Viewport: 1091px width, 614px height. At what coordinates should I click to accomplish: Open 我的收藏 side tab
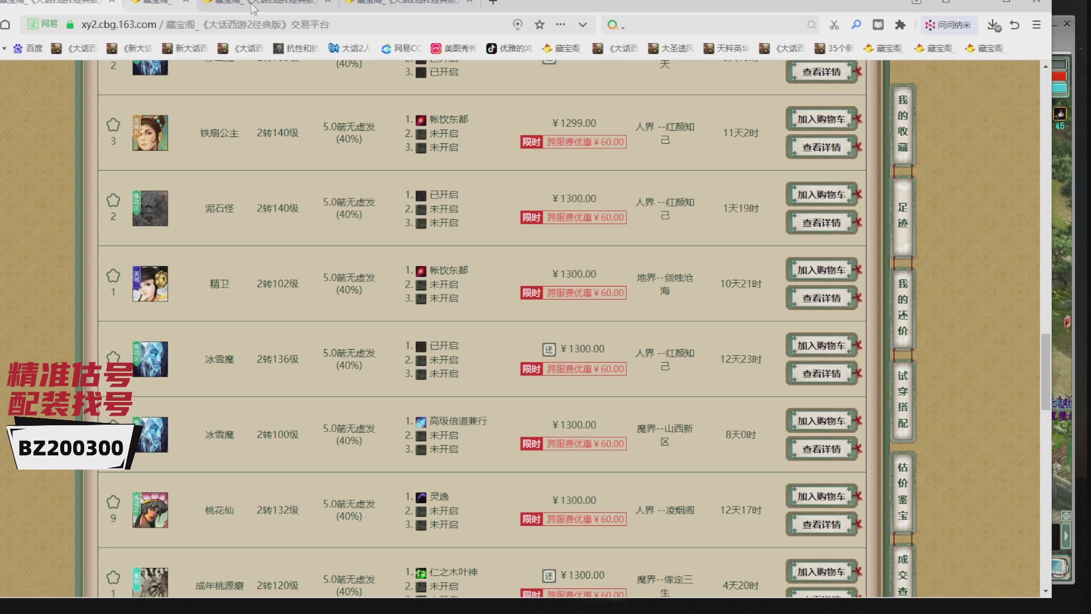(902, 123)
